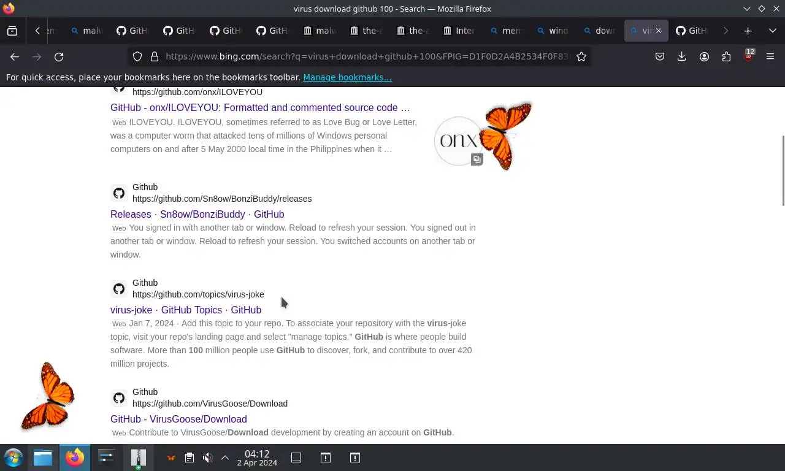The width and height of the screenshot is (785, 471).
Task: Open tracking protection shield panel
Action: coord(137,56)
